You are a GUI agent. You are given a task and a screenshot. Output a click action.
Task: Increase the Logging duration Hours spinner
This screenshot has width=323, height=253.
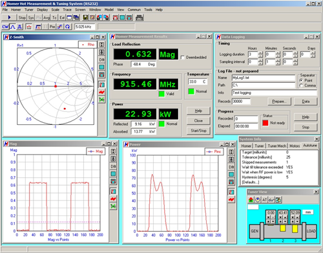pos(260,52)
